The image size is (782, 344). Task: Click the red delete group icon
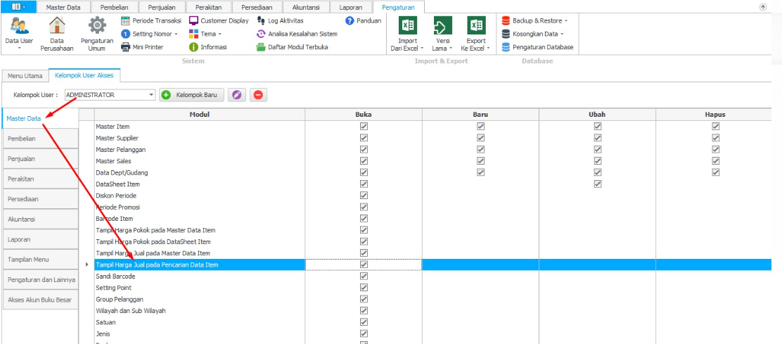pyautogui.click(x=258, y=95)
